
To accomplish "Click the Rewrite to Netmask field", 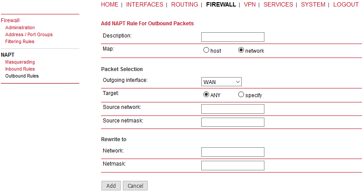I will (x=233, y=166).
